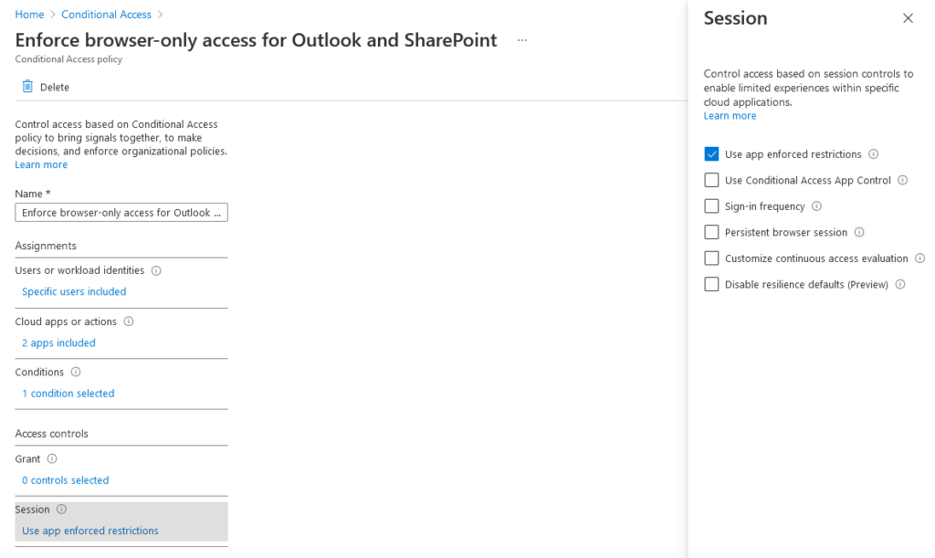The width and height of the screenshot is (935, 558).
Task: Enable Use Conditional Access App Control
Action: 711,180
